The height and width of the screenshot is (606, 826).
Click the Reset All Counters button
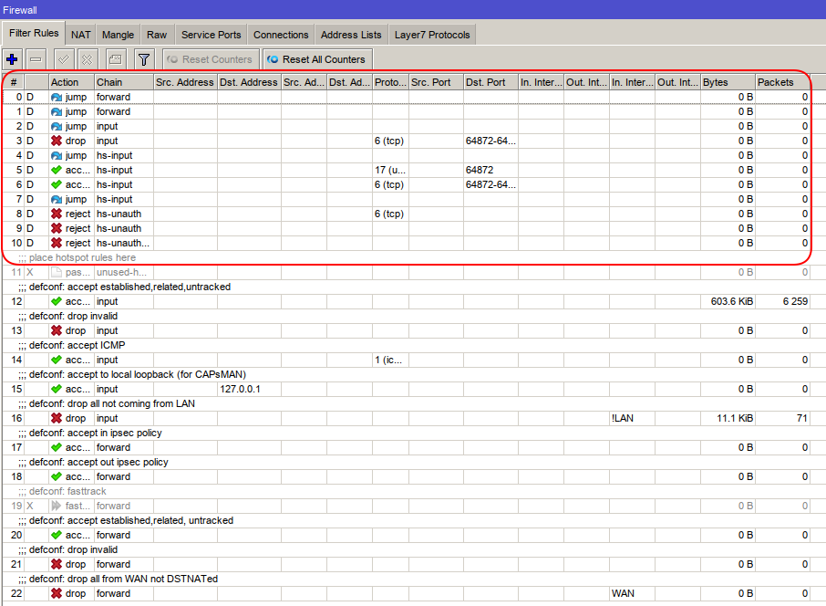click(318, 59)
